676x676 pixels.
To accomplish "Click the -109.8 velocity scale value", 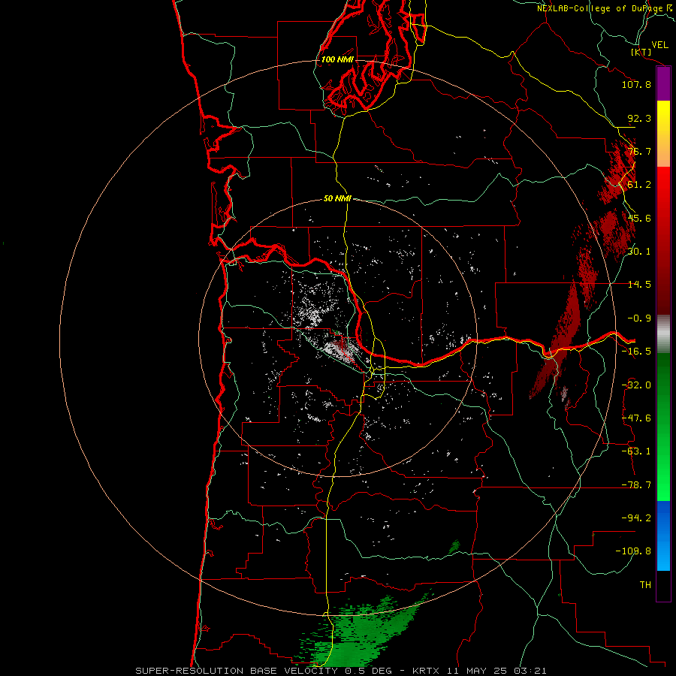I will click(x=633, y=551).
